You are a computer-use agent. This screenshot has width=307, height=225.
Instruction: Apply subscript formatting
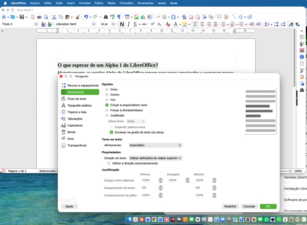pos(159,24)
